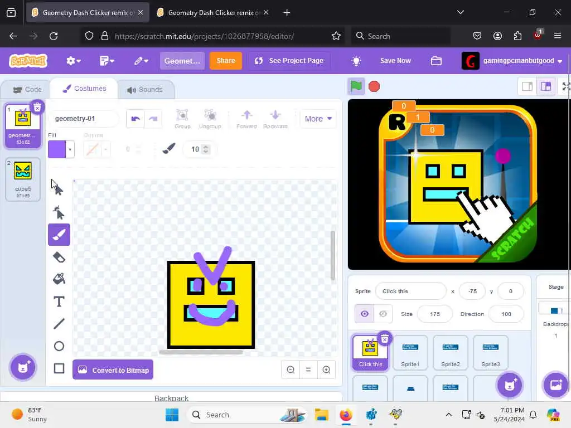Select the arrow Select tool
571x428 pixels.
click(x=59, y=189)
